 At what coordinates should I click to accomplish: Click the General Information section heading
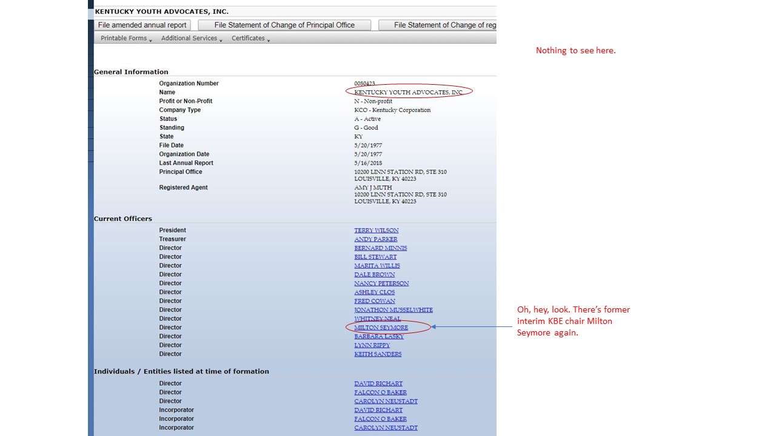click(x=131, y=72)
